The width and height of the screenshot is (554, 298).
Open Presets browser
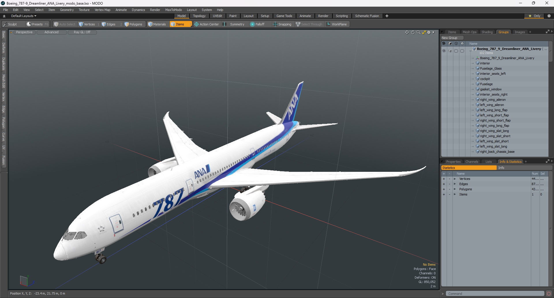37,24
